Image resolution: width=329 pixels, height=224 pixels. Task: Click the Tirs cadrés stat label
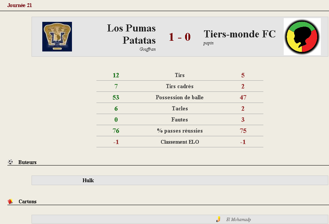180,86
